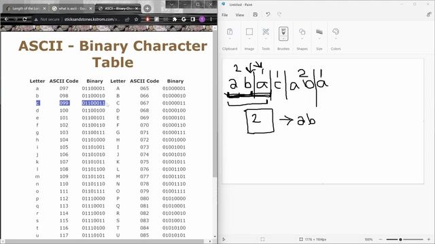Click the Google G extension icon

point(184,20)
